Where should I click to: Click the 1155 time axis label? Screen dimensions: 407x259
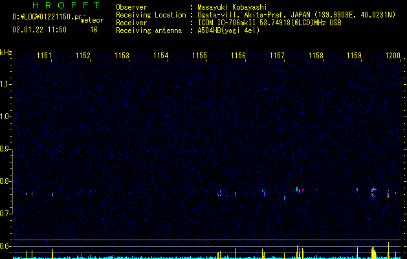click(x=199, y=56)
